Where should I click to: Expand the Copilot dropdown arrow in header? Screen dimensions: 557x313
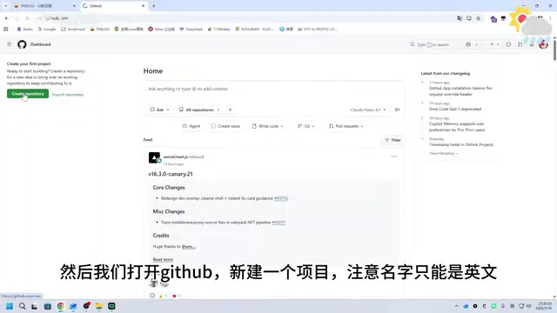tap(476, 44)
